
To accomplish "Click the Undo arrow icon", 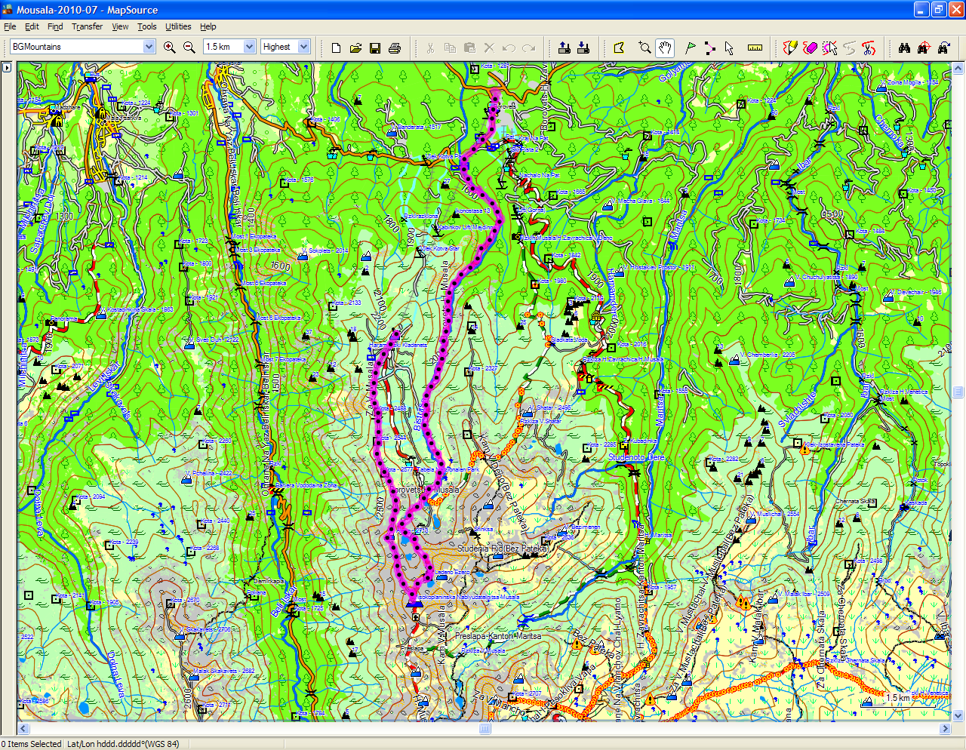I will 509,48.
